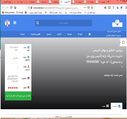Open the wallet icon next to the avatar
Viewport: 127px width, 119px height.
tap(15, 23)
